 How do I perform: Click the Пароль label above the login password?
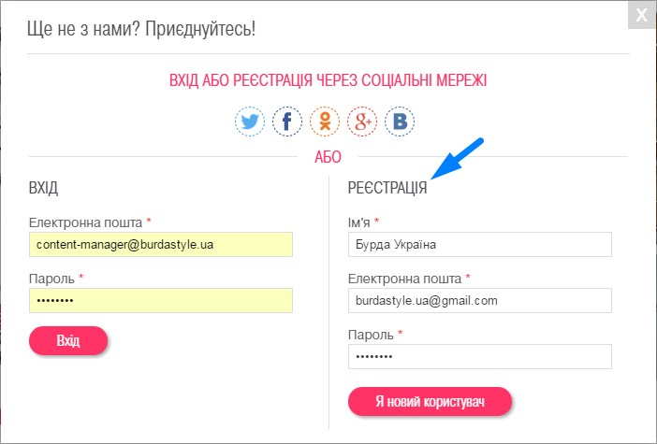51,279
